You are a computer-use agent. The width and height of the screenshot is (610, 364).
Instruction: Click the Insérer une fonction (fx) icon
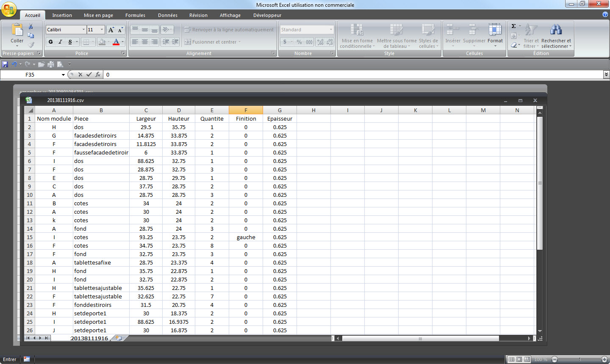[98, 74]
